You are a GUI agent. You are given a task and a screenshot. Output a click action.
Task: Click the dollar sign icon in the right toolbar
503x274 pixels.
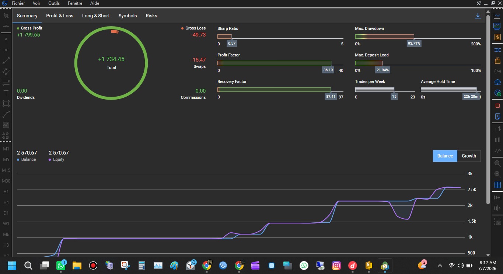(497, 37)
